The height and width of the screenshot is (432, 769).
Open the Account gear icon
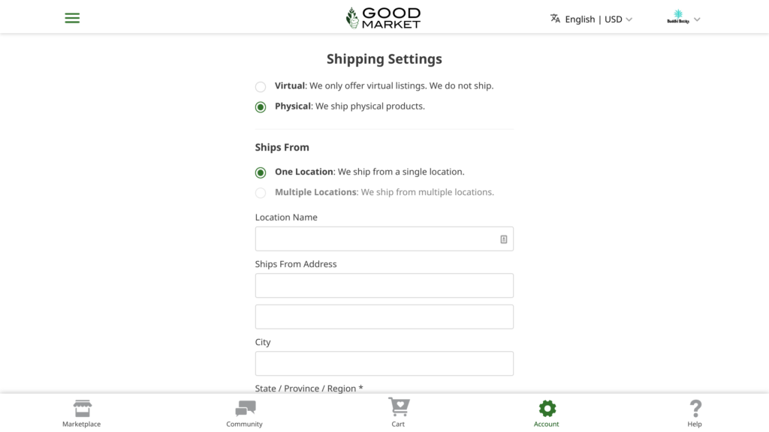pos(547,409)
